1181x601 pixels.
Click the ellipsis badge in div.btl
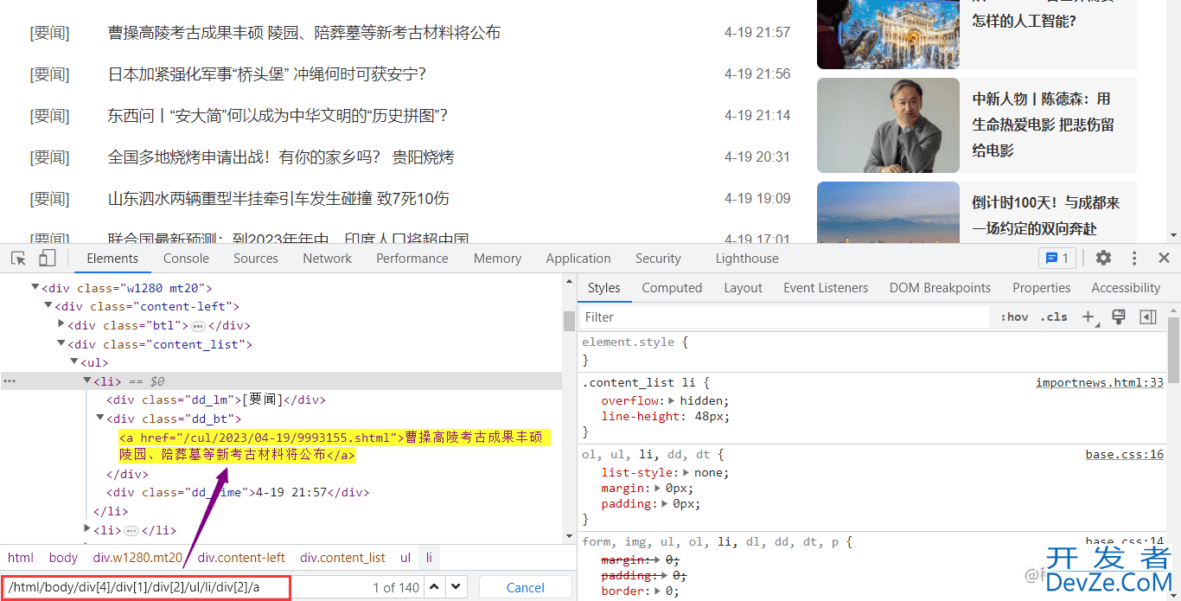[198, 326]
